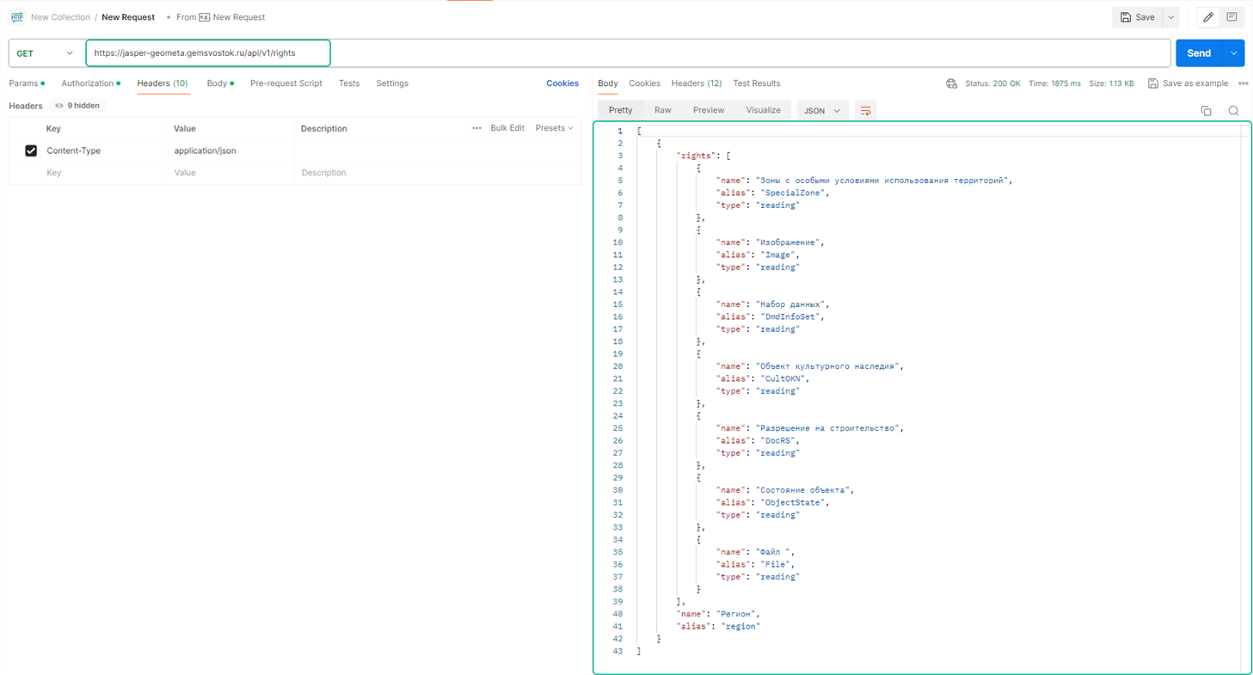Click the empty Key input field
The image size is (1253, 675).
pyautogui.click(x=104, y=173)
